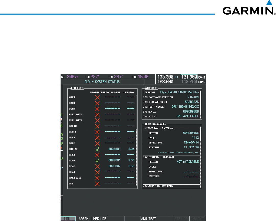Click NAV STANDBY - UNKNOWN header
Viewport: 276px width, 221px height.
tap(158, 157)
